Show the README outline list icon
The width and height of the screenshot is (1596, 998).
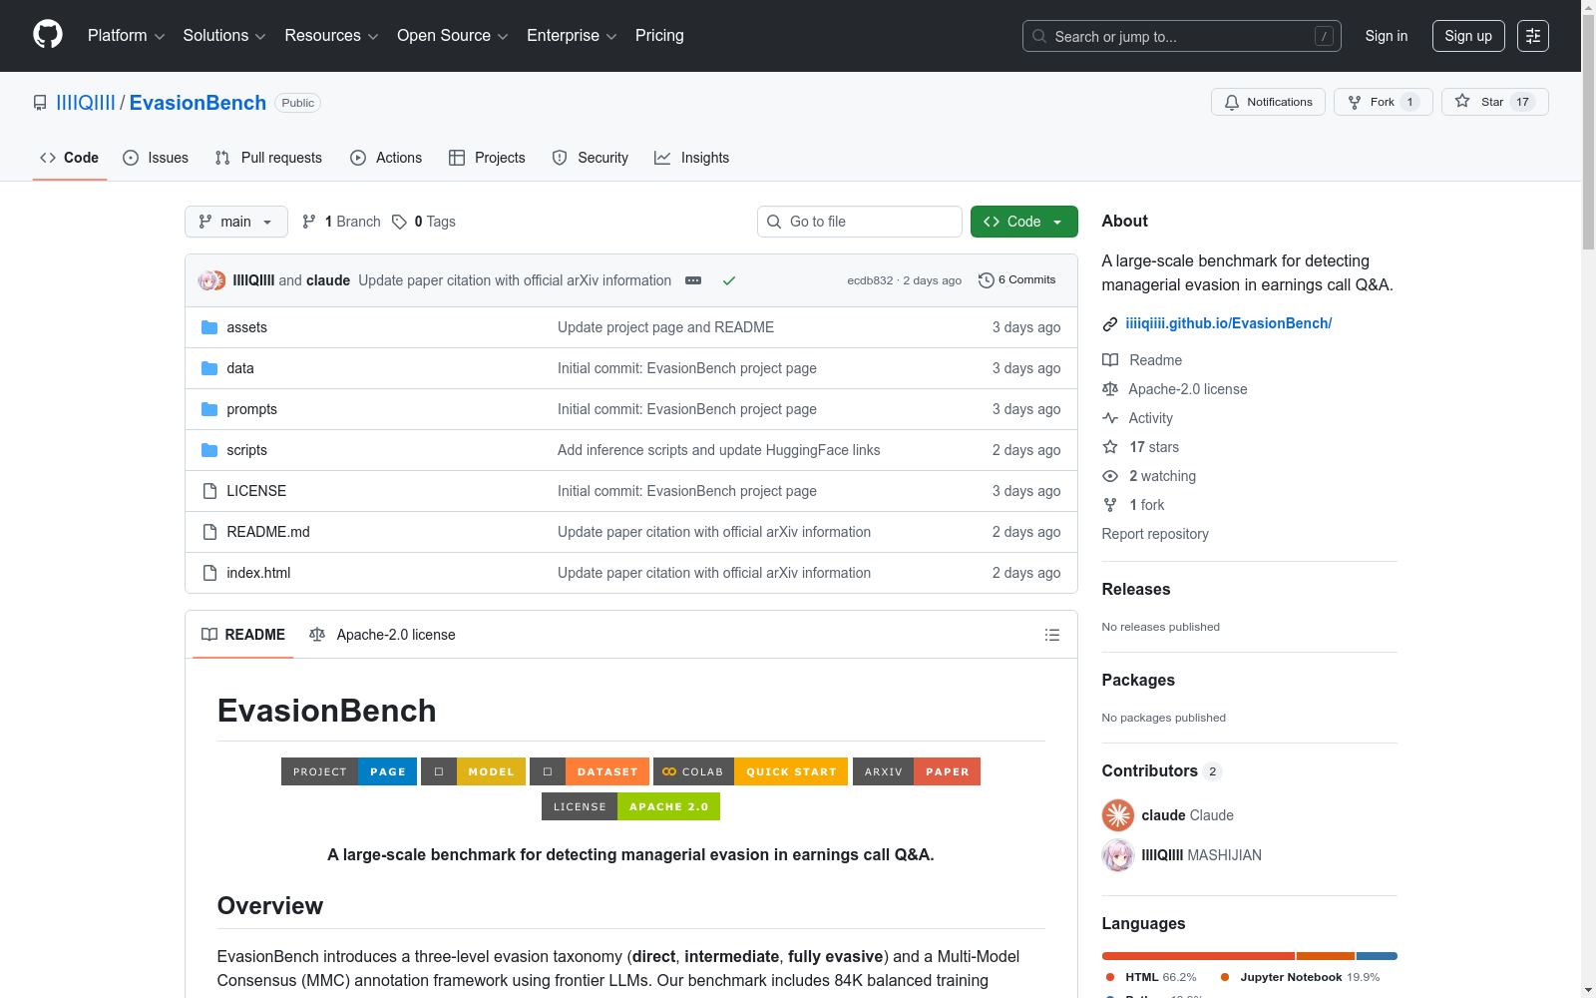coord(1051,635)
